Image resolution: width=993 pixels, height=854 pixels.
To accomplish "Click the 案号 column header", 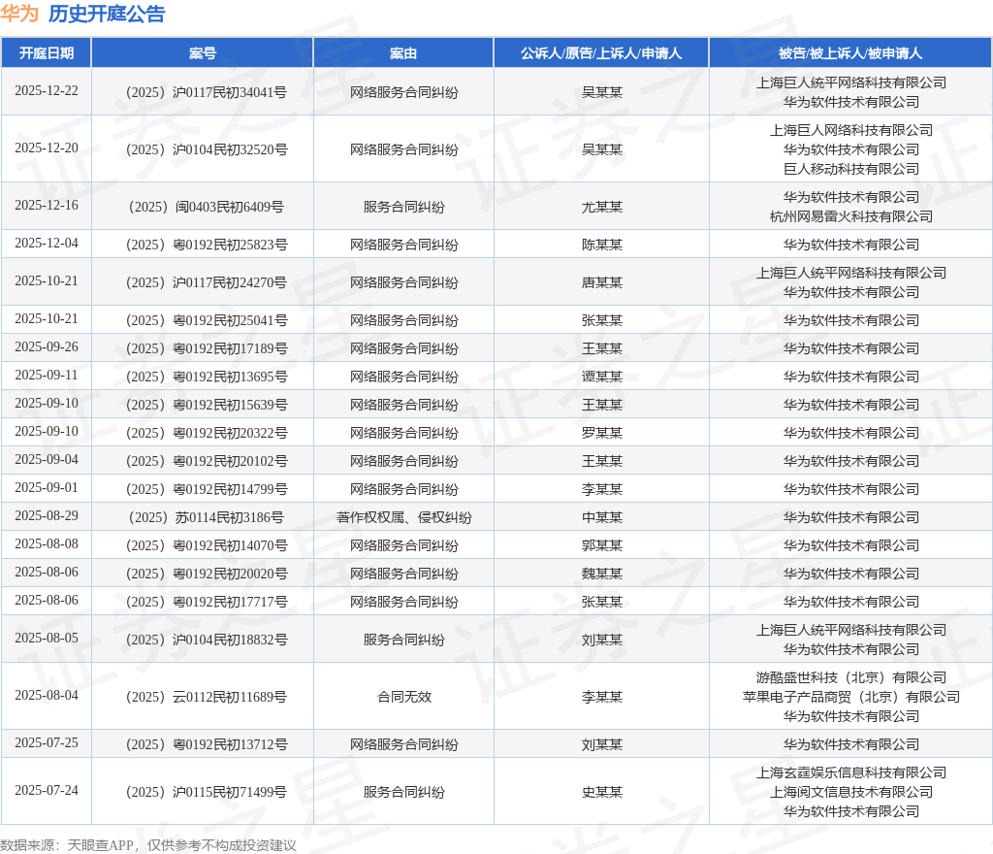I will pyautogui.click(x=203, y=53).
